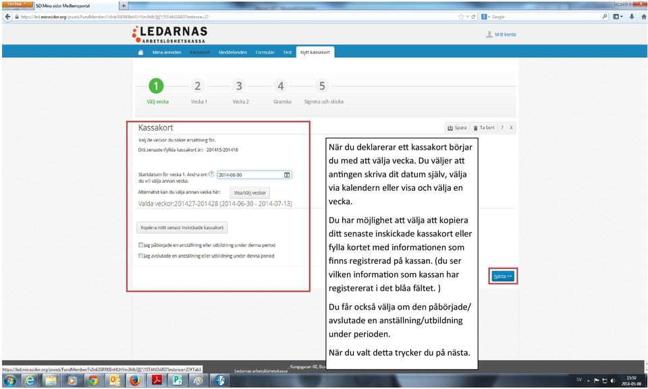
Task: Open Adobe Reader from the taskbar
Action: point(157,380)
